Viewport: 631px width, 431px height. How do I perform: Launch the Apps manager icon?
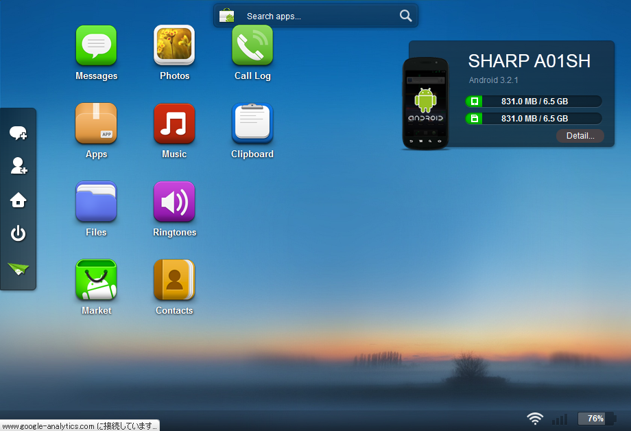pyautogui.click(x=96, y=124)
